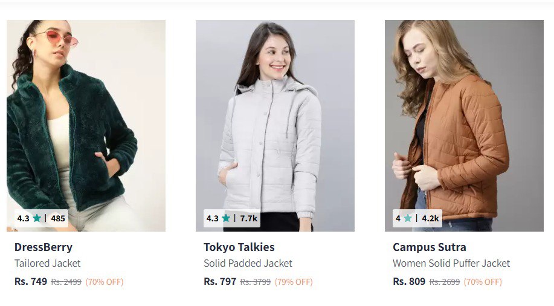This screenshot has height=306, width=554.
Task: Click the 4.2k ratings count badge
Action: 430,218
